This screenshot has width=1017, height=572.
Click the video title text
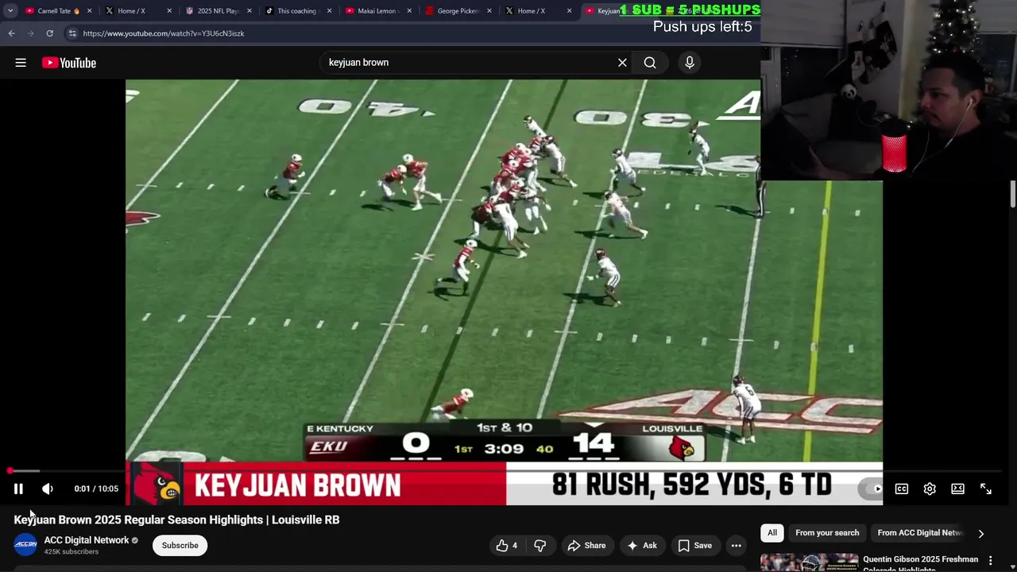click(176, 520)
